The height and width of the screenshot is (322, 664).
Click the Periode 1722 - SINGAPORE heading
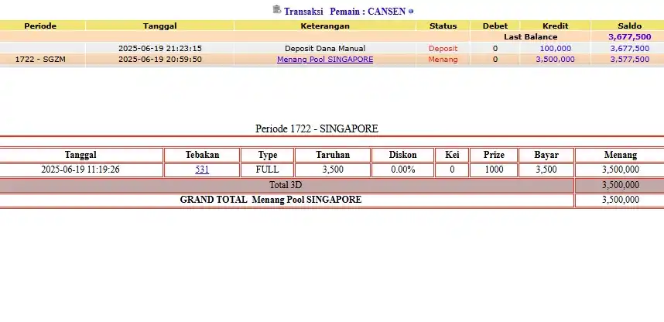click(x=317, y=128)
